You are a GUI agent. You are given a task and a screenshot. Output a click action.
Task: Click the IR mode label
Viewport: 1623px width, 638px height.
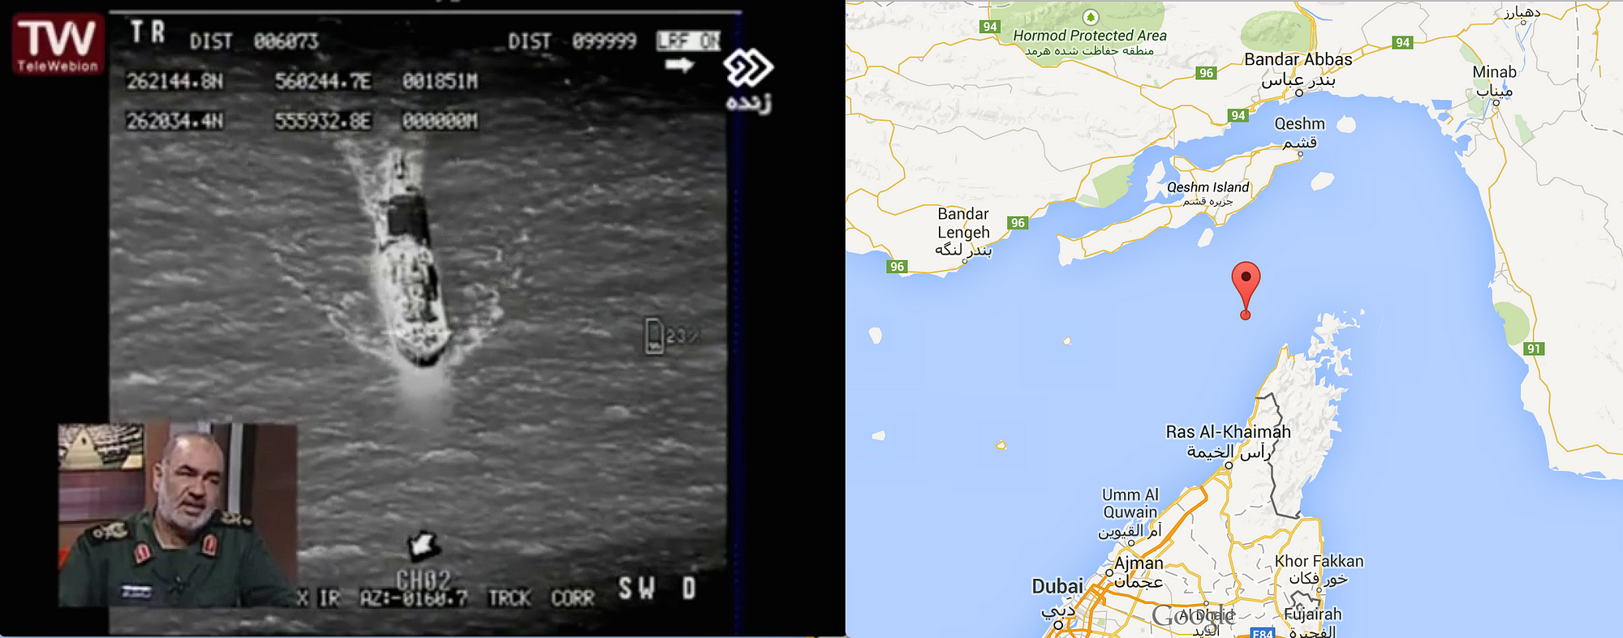pos(329,598)
